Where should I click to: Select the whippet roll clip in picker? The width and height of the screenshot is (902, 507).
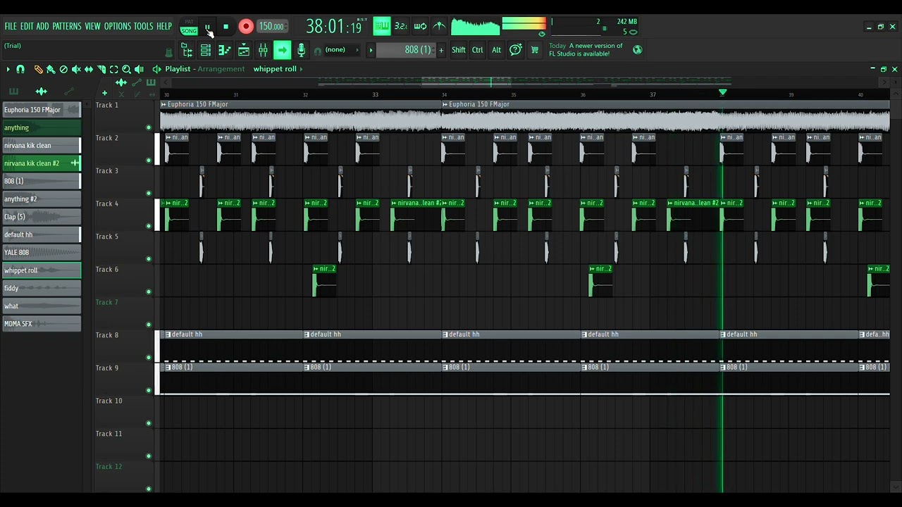[42, 270]
